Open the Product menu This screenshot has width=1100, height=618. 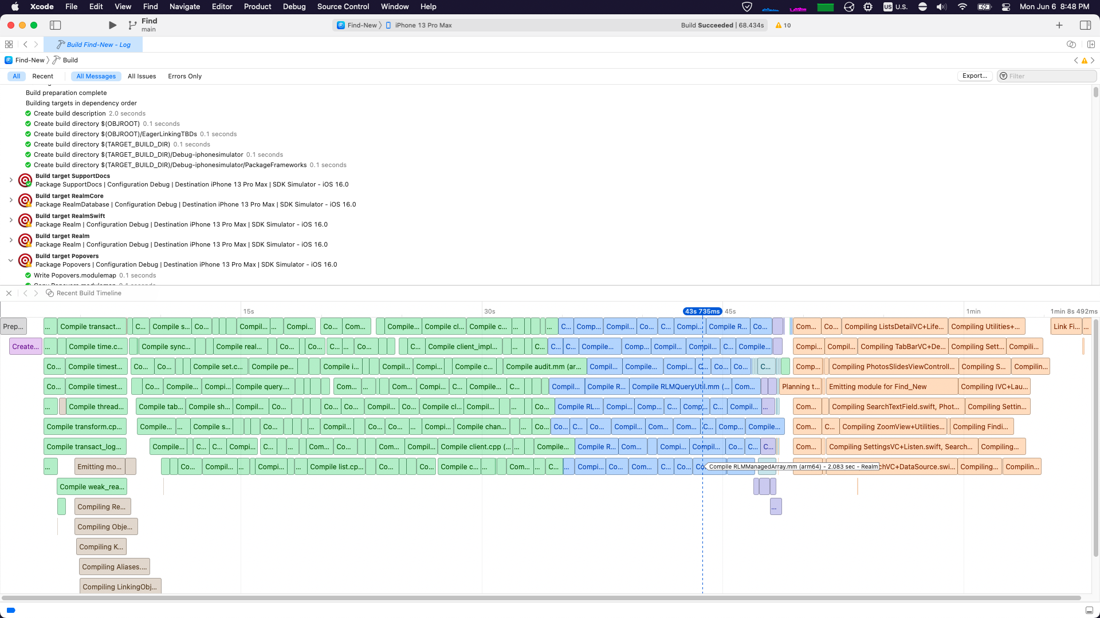pos(257,6)
